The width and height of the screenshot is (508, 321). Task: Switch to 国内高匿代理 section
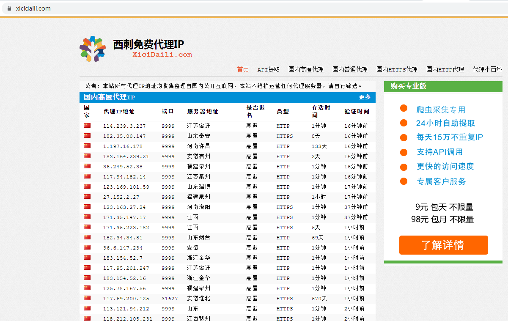(305, 70)
